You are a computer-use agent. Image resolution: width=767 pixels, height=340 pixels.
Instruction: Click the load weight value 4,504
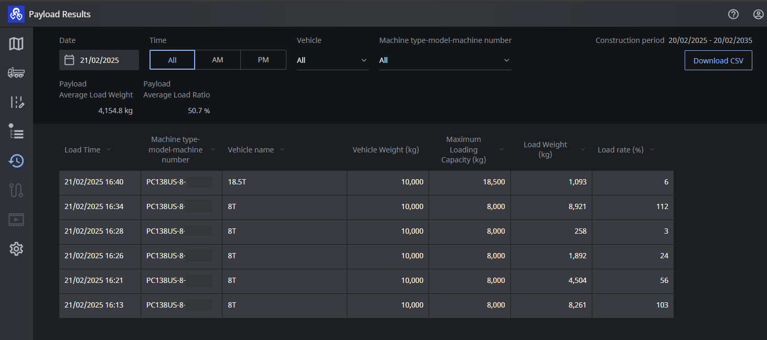point(577,281)
